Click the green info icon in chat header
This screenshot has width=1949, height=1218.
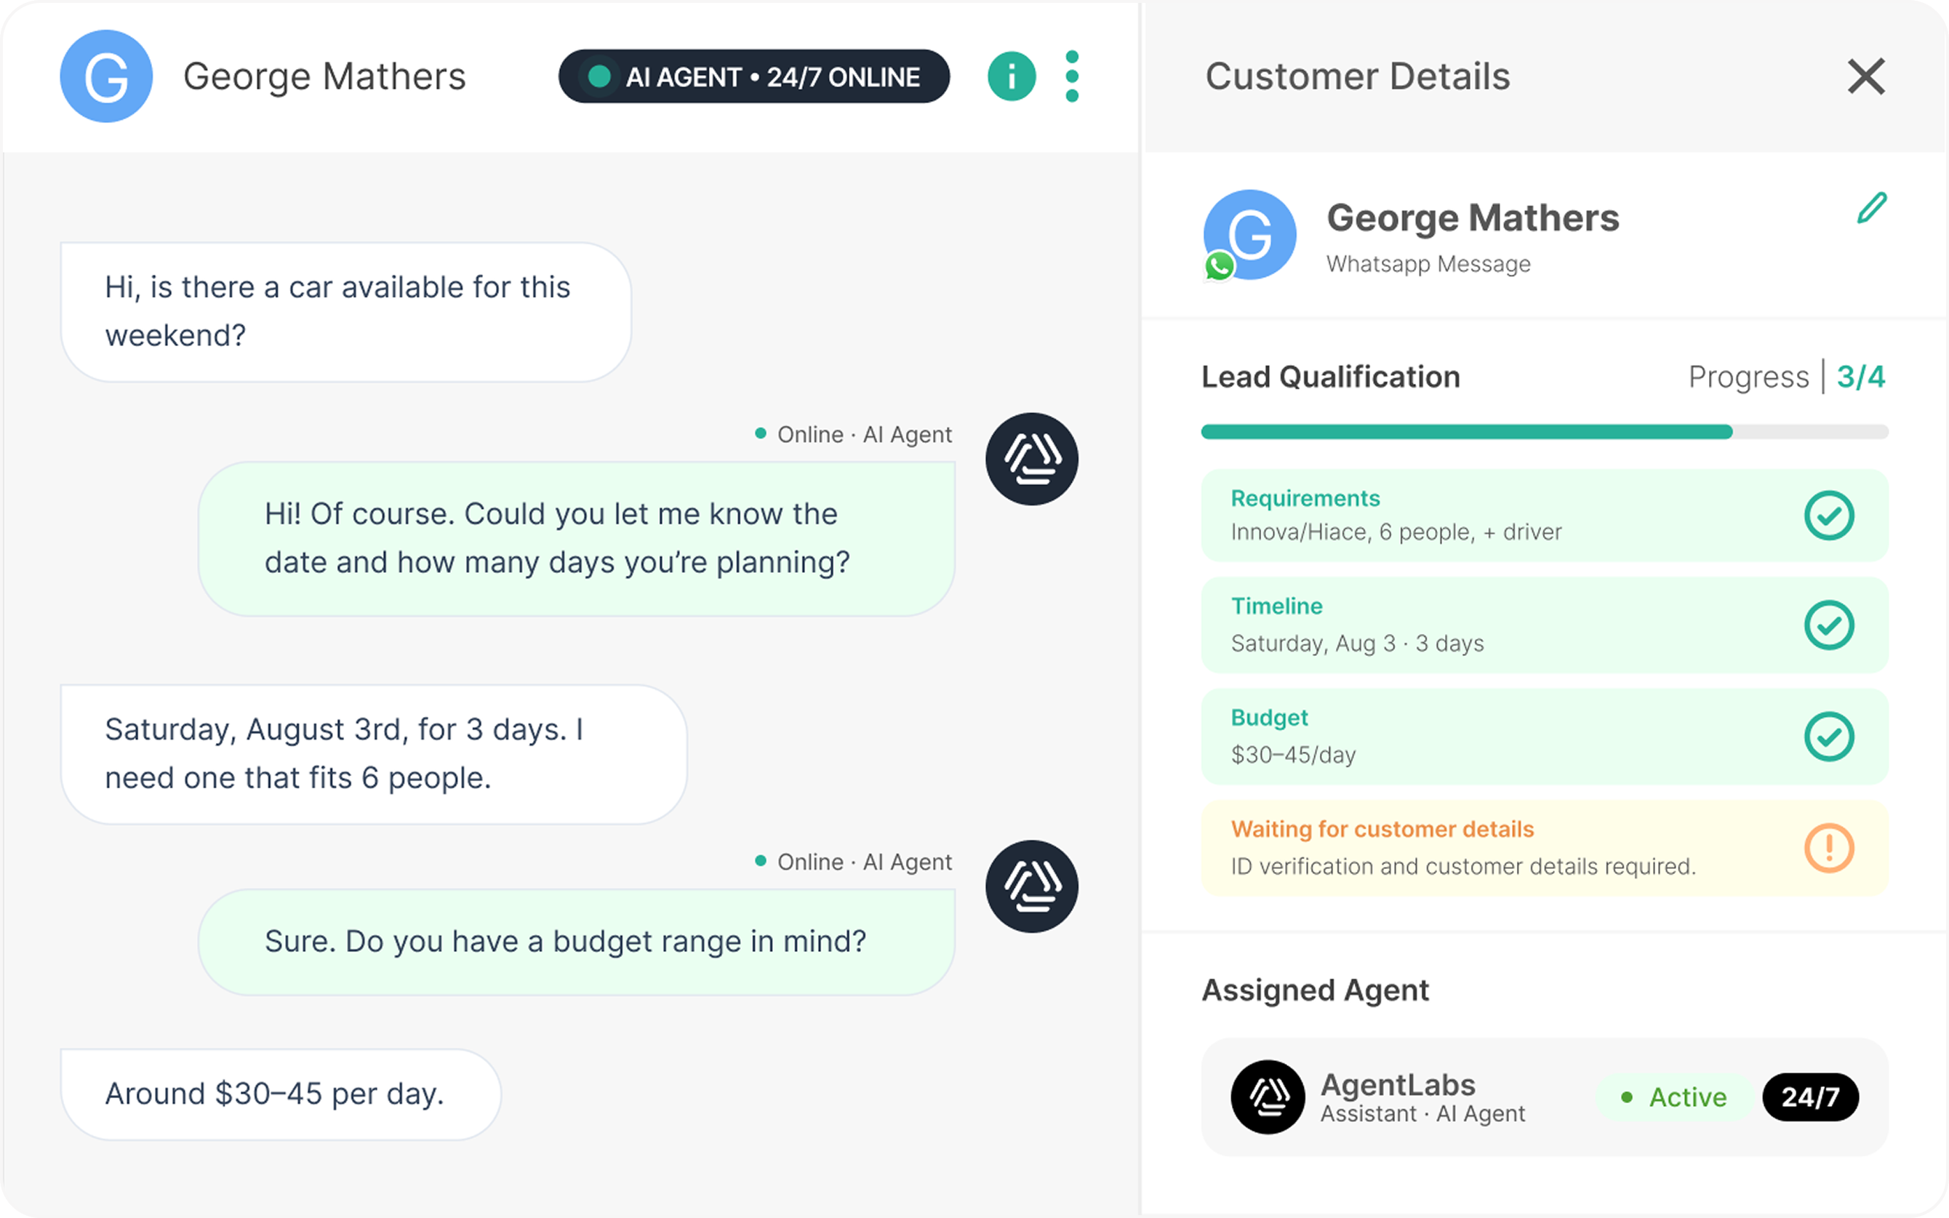pos(1012,76)
